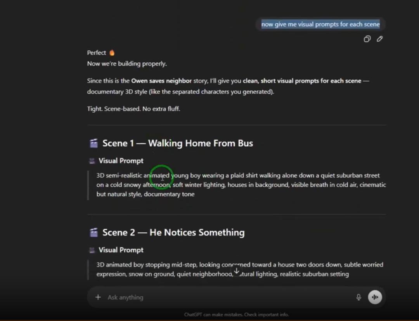This screenshot has height=321, width=419.
Task: Click the Visual Prompt label under Scene 2
Action: click(121, 250)
